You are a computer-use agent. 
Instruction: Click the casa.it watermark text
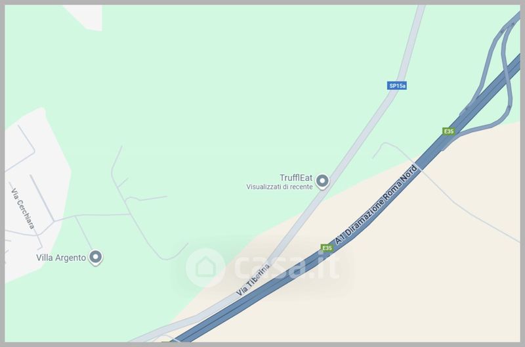287,267
